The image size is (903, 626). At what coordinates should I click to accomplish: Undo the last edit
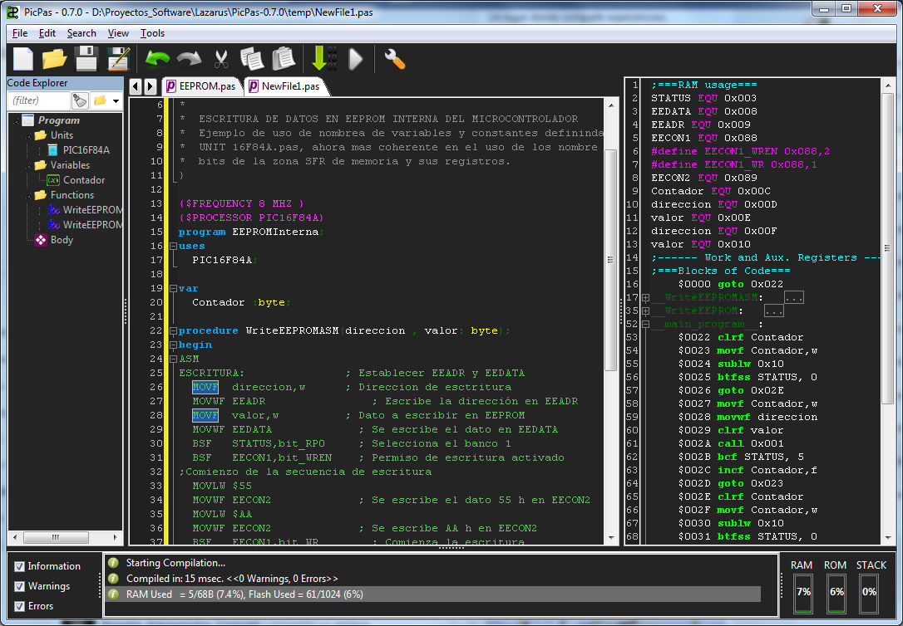[x=157, y=59]
